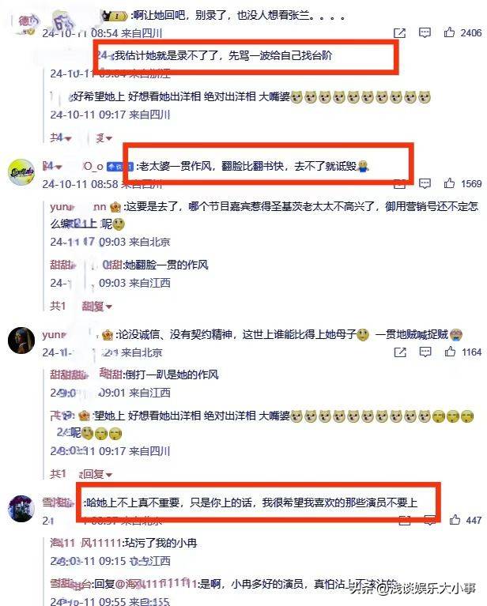Viewport: 487px width, 606px height.
Task: Reply to the 老太婆一贯作风 comment
Action: click(425, 183)
